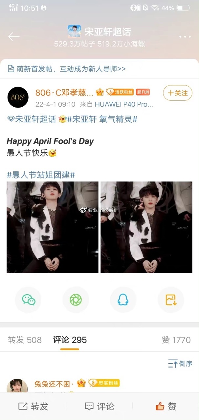This screenshot has height=420, width=199.
Task: Switch to 转发 508 tab
Action: (x=25, y=340)
